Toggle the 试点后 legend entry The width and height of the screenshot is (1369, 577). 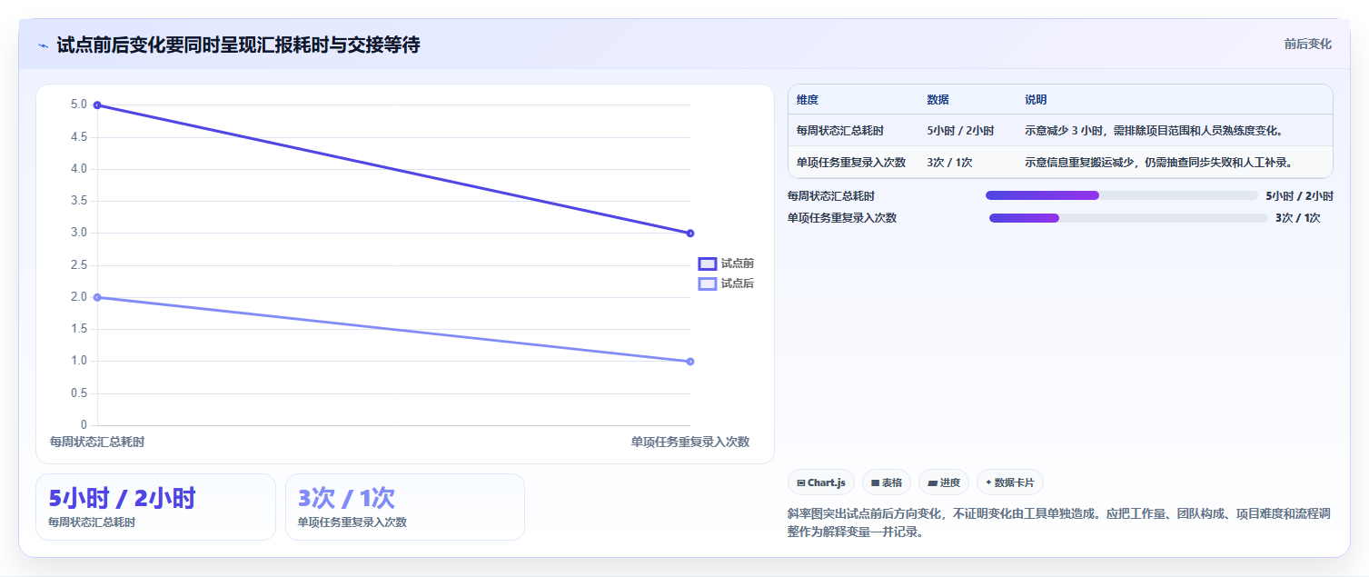click(x=726, y=284)
